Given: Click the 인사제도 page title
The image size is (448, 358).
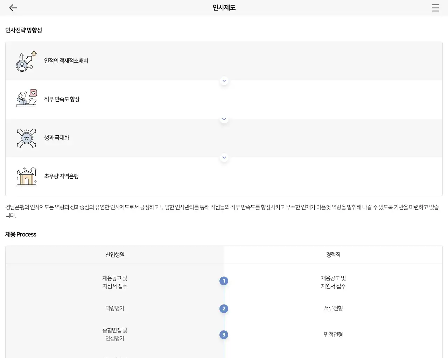Looking at the screenshot, I should coord(224,8).
